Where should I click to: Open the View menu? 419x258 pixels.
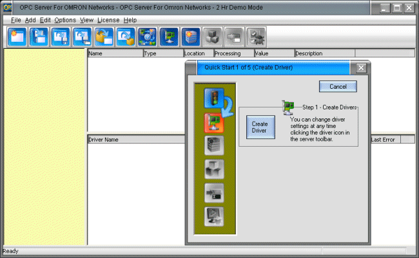pyautogui.click(x=86, y=20)
